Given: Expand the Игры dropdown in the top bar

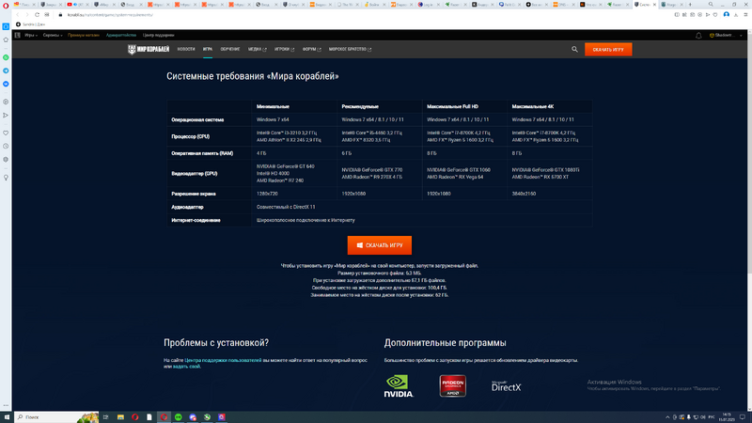Looking at the screenshot, I should pyautogui.click(x=31, y=35).
